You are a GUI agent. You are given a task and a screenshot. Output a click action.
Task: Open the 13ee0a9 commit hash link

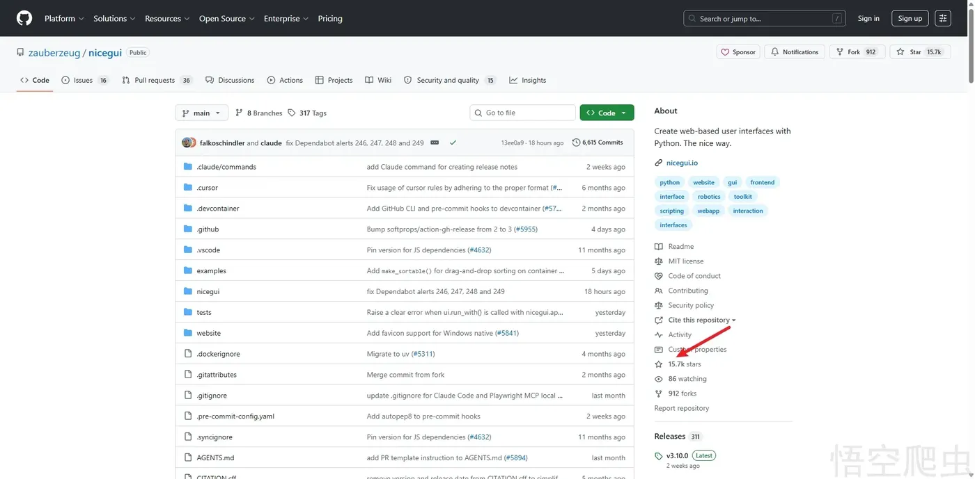click(x=513, y=143)
